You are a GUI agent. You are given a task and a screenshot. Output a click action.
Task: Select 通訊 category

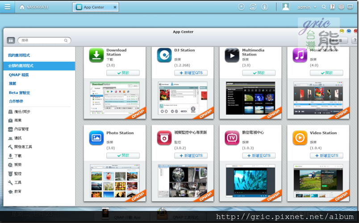15,138
